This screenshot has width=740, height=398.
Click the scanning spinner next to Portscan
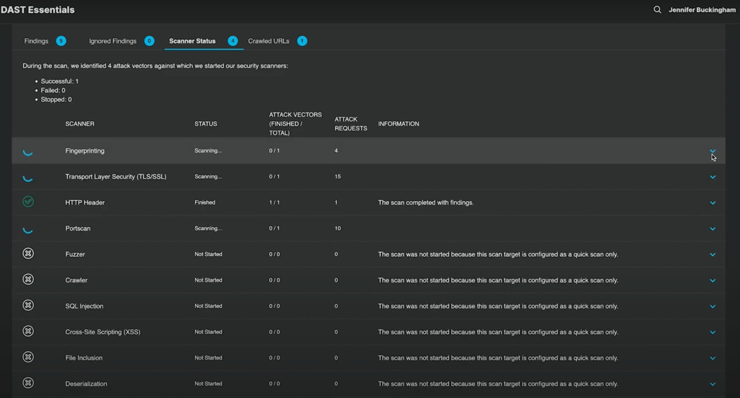coord(28,230)
